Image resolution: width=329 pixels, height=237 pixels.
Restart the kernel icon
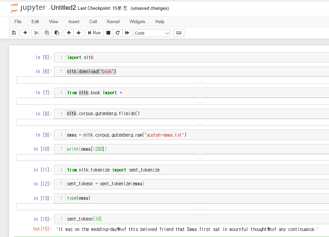coord(118,33)
